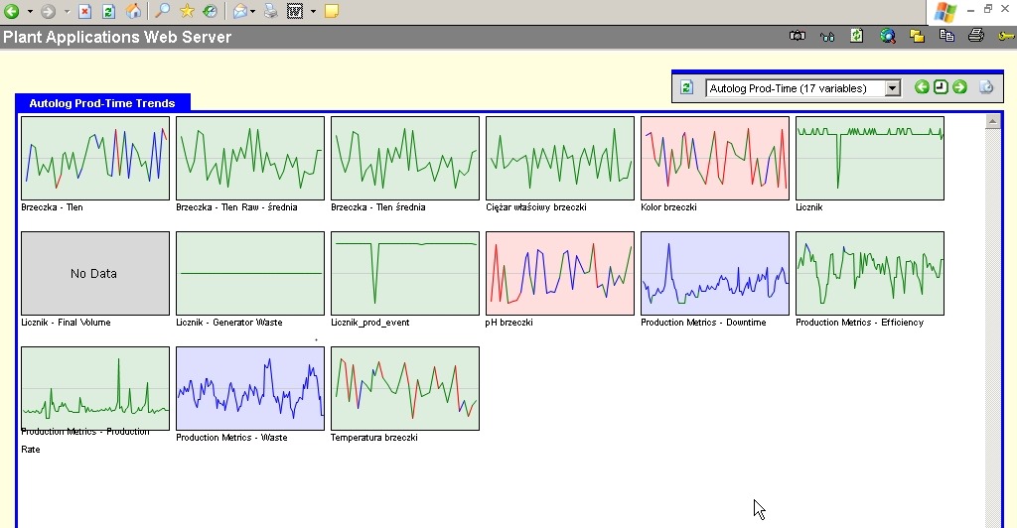Open the Production Metrics - Waste chart
Viewport: 1017px width, 528px height.
pos(250,389)
